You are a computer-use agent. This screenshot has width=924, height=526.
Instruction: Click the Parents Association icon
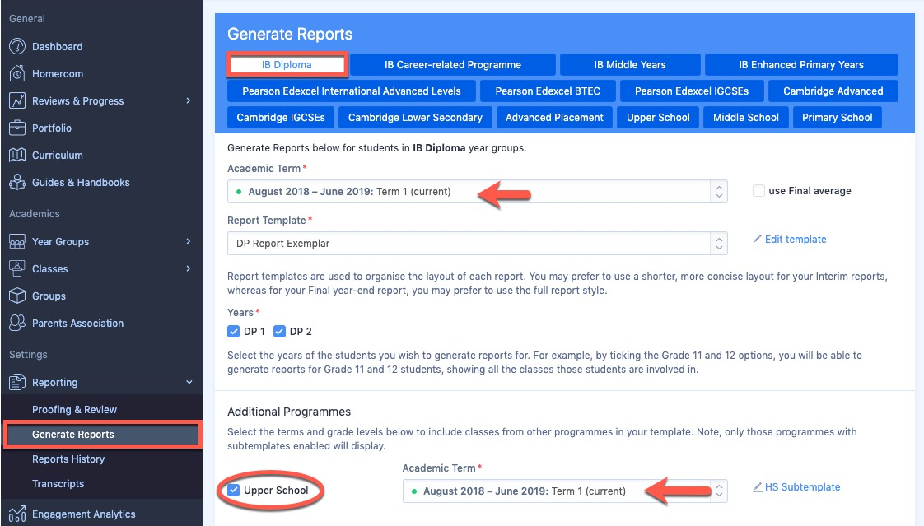(17, 323)
